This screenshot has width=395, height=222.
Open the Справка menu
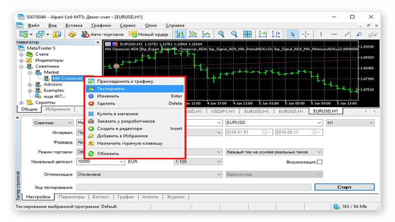175,25
